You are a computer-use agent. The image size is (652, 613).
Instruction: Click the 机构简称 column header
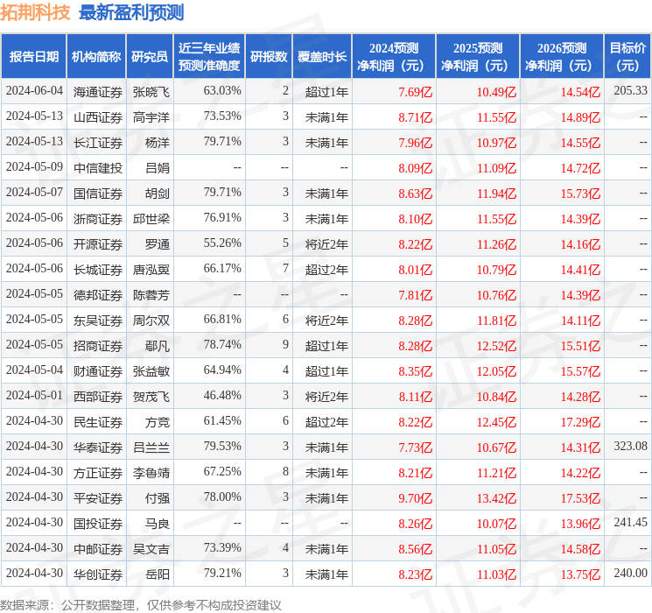96,57
